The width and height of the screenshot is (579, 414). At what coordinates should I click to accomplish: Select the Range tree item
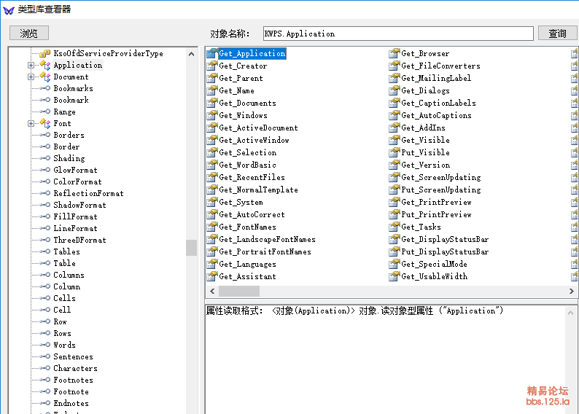click(x=65, y=112)
